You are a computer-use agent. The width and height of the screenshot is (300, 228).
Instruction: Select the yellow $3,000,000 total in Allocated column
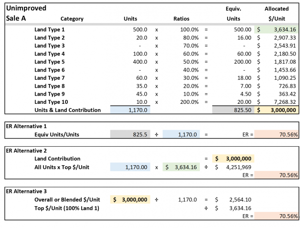tap(276, 110)
